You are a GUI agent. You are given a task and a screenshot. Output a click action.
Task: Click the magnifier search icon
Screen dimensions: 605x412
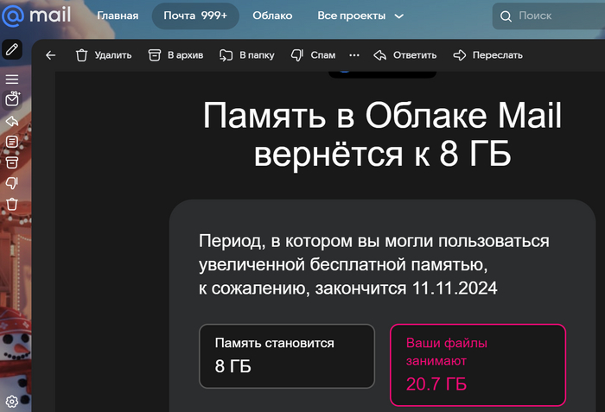(506, 16)
